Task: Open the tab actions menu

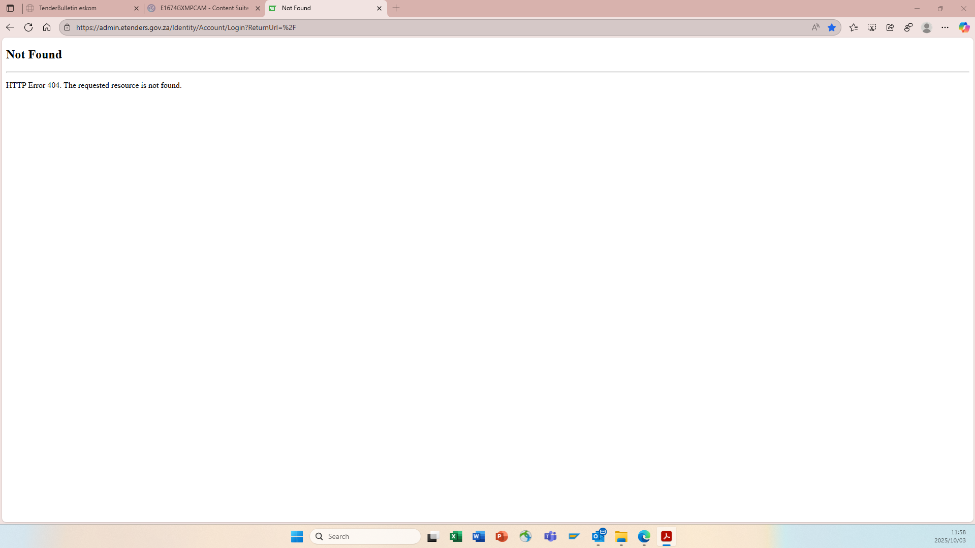Action: click(x=10, y=8)
